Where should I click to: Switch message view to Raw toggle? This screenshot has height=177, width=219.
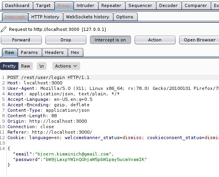(25, 66)
